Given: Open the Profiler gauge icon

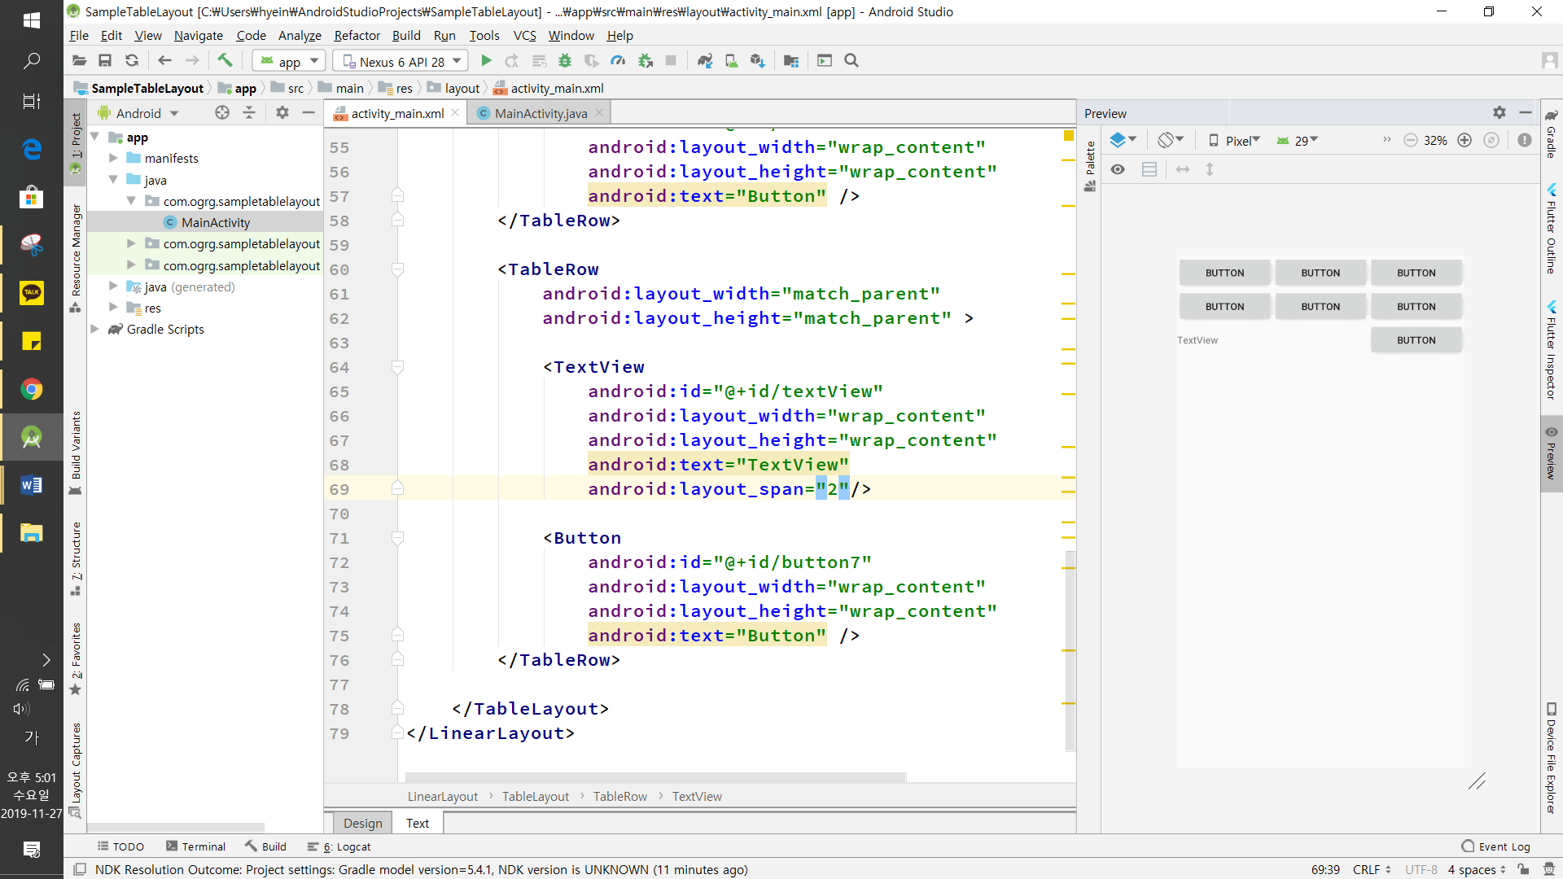Looking at the screenshot, I should (619, 60).
